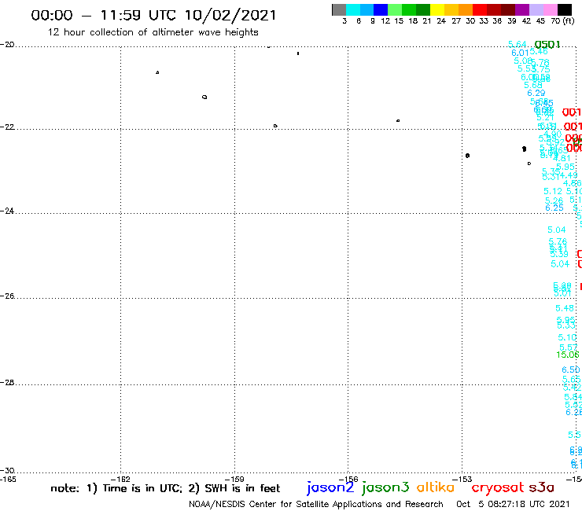Click the red 'cryosat' satellite legend label
The image size is (582, 511).
click(497, 487)
